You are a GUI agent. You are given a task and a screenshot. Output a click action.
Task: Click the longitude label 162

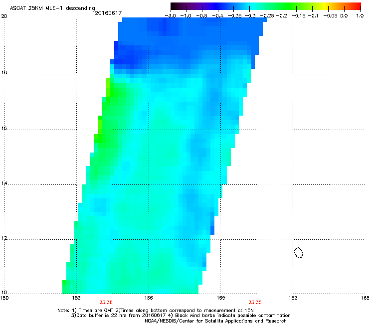click(293, 298)
